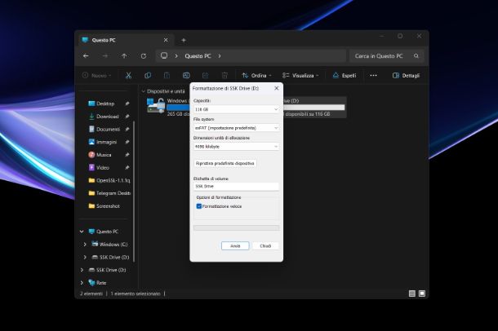Image resolution: width=498 pixels, height=331 pixels.
Task: Open the Dettagli details pane
Action: (406, 75)
